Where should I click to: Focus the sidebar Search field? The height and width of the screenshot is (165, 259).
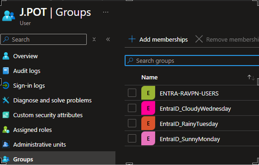(x=43, y=39)
